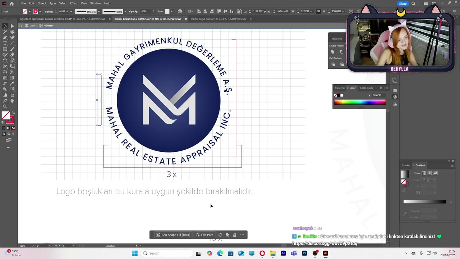Select the Blend tool
This screenshot has width=460, height=259.
click(5, 89)
